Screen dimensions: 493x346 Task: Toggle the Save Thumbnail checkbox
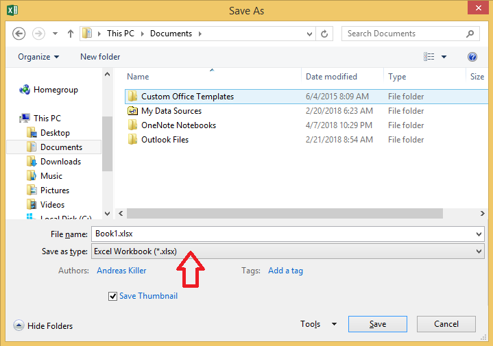coord(112,296)
